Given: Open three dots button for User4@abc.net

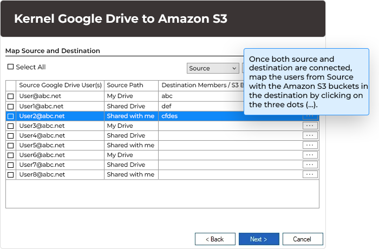Looking at the screenshot, I should 310,135.
